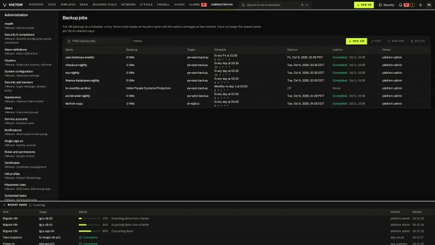Go to Resource Pools
Image resolution: width=435 pixels, height=245 pixels.
[x=105, y=5]
